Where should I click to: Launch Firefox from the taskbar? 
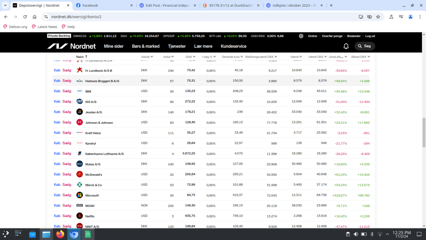[x=60, y=234]
